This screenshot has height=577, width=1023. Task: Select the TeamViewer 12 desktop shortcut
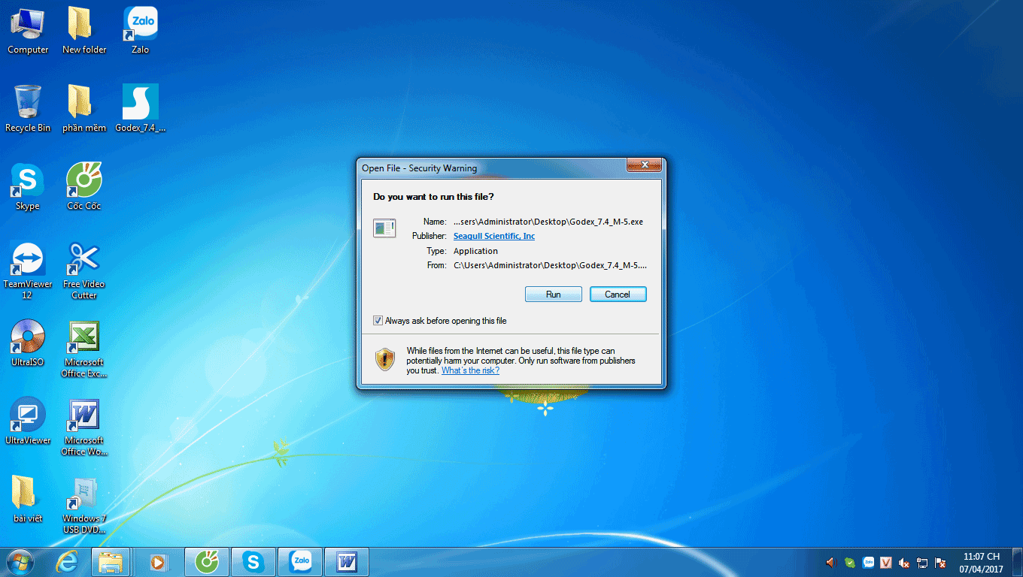tap(28, 270)
